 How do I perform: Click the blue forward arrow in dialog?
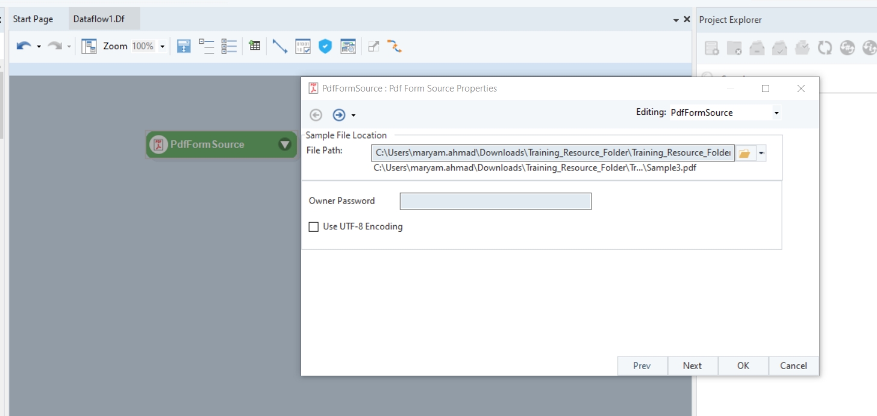click(339, 115)
